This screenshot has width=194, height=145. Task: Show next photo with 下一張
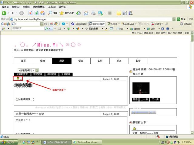[155, 99]
